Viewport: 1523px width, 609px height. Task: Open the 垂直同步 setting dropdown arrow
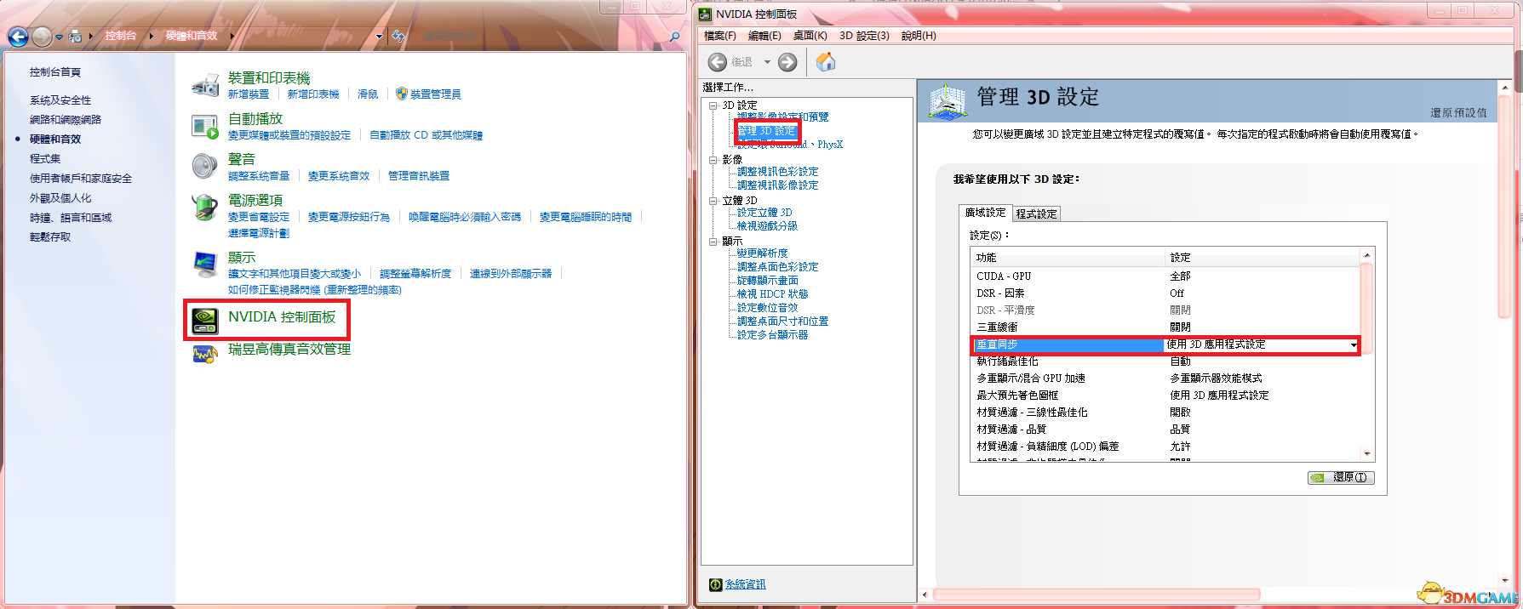pos(1353,344)
